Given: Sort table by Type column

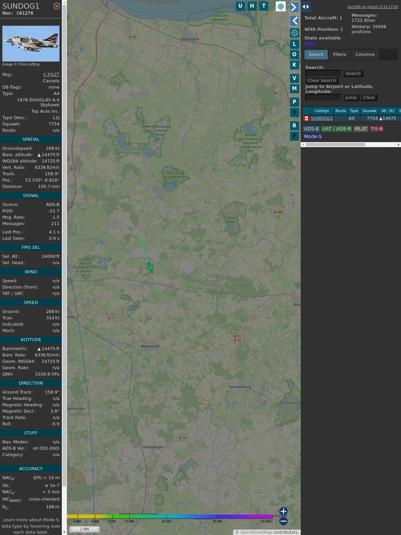Looking at the screenshot, I should 354,111.
